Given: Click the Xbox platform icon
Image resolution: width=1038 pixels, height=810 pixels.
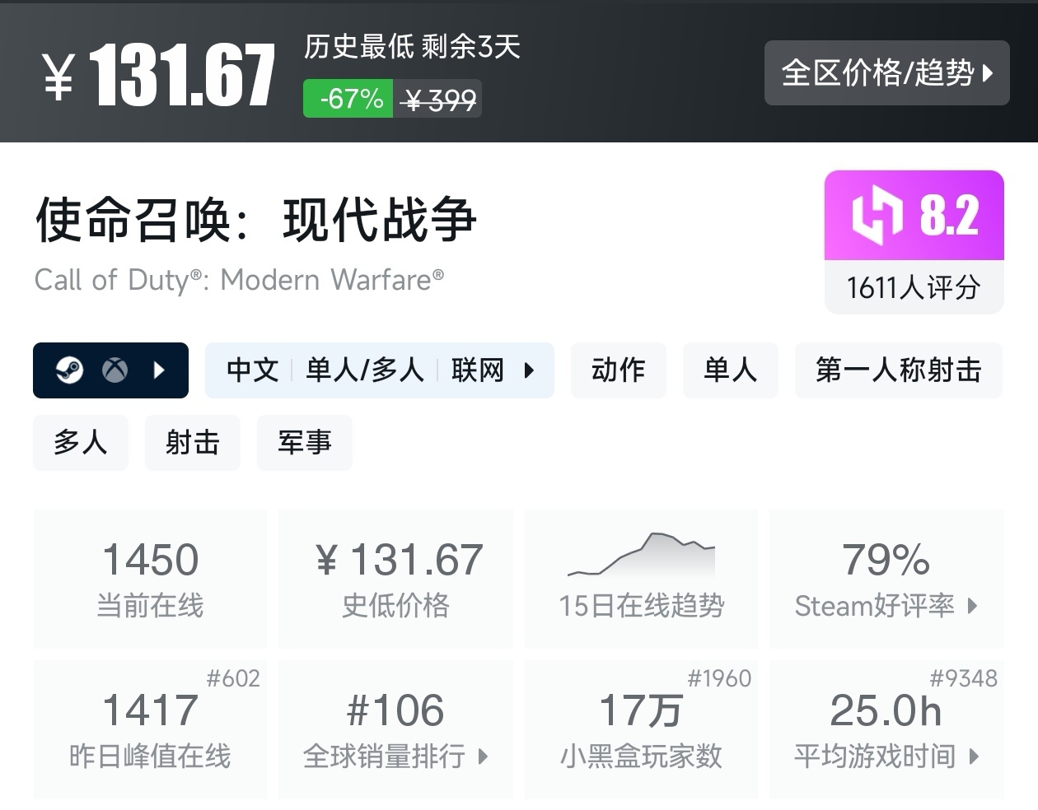Looking at the screenshot, I should click(x=115, y=370).
